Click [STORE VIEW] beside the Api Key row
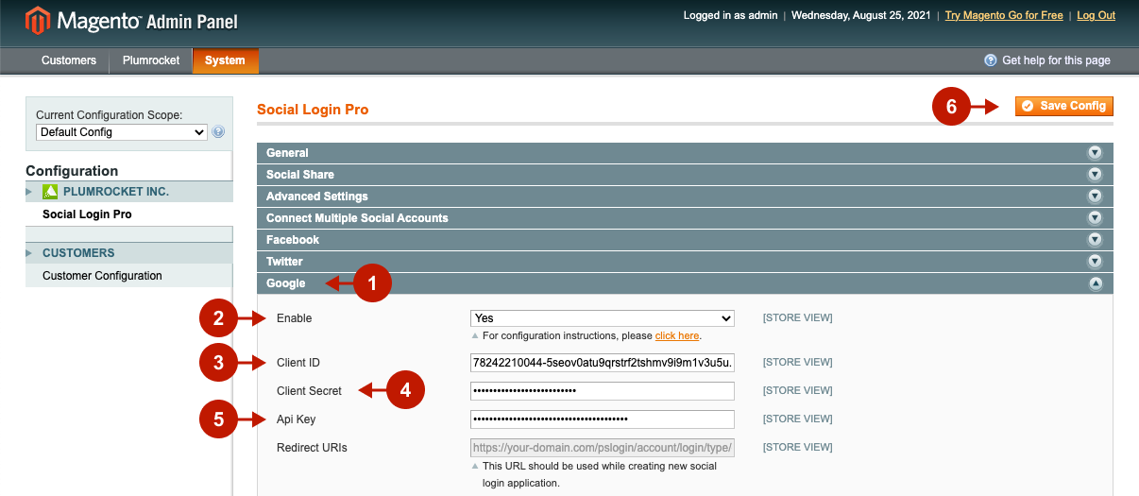This screenshot has width=1139, height=496. point(798,419)
